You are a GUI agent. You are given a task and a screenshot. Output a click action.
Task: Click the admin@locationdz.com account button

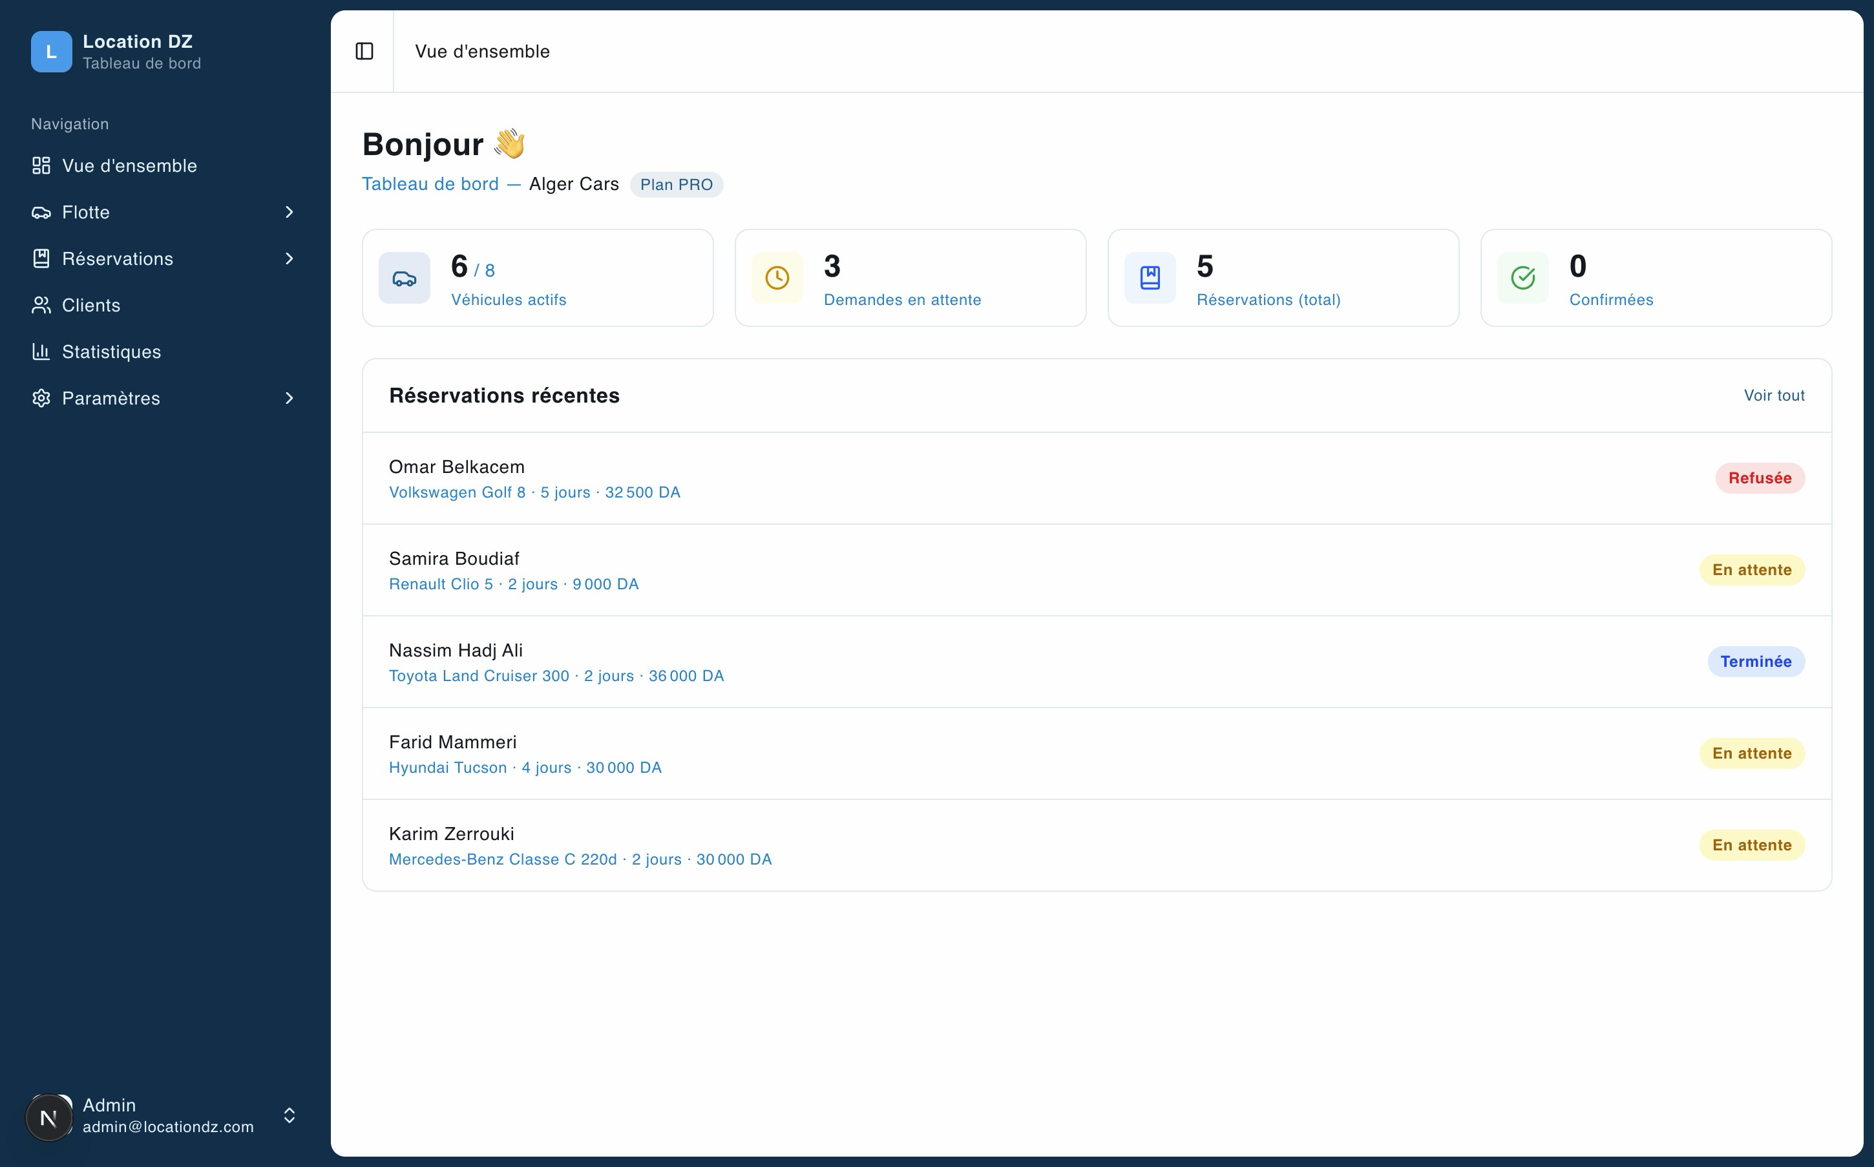point(165,1116)
